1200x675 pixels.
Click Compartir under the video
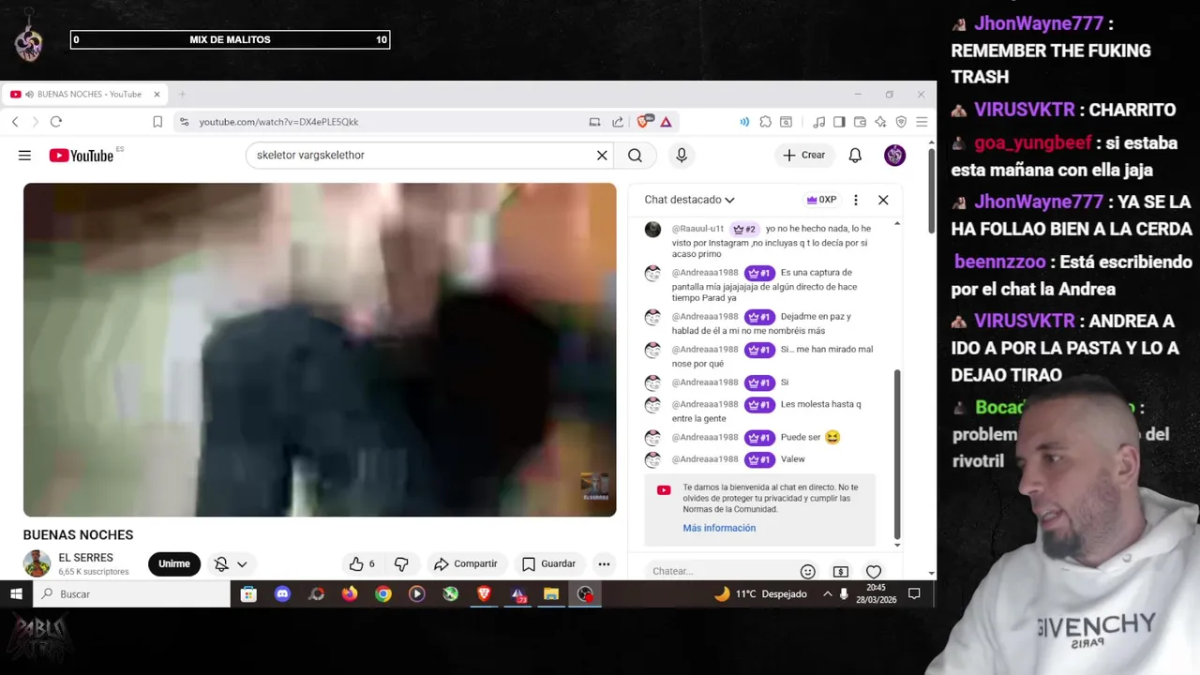click(466, 563)
